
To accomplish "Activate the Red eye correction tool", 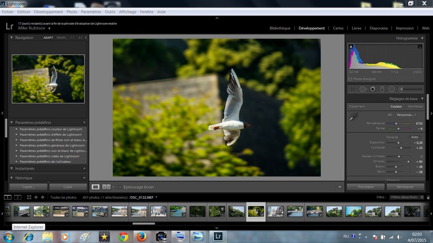I will (373, 89).
